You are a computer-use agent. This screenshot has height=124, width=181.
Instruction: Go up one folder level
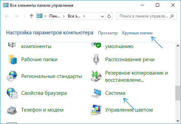coord(32,16)
